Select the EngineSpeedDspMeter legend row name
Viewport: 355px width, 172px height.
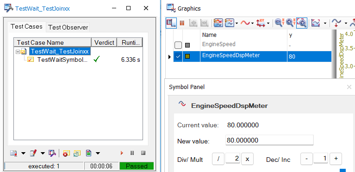[x=231, y=55]
